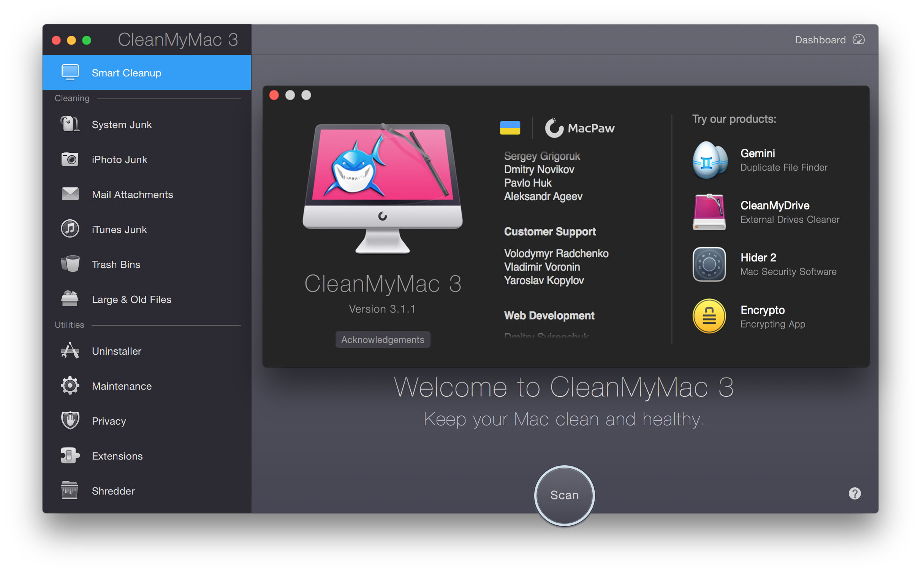Screen dimensions: 921x574
Task: Click the Mail Attachments envelope icon
Action: [70, 194]
